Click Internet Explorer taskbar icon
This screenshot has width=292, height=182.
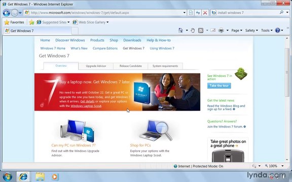click(x=23, y=176)
